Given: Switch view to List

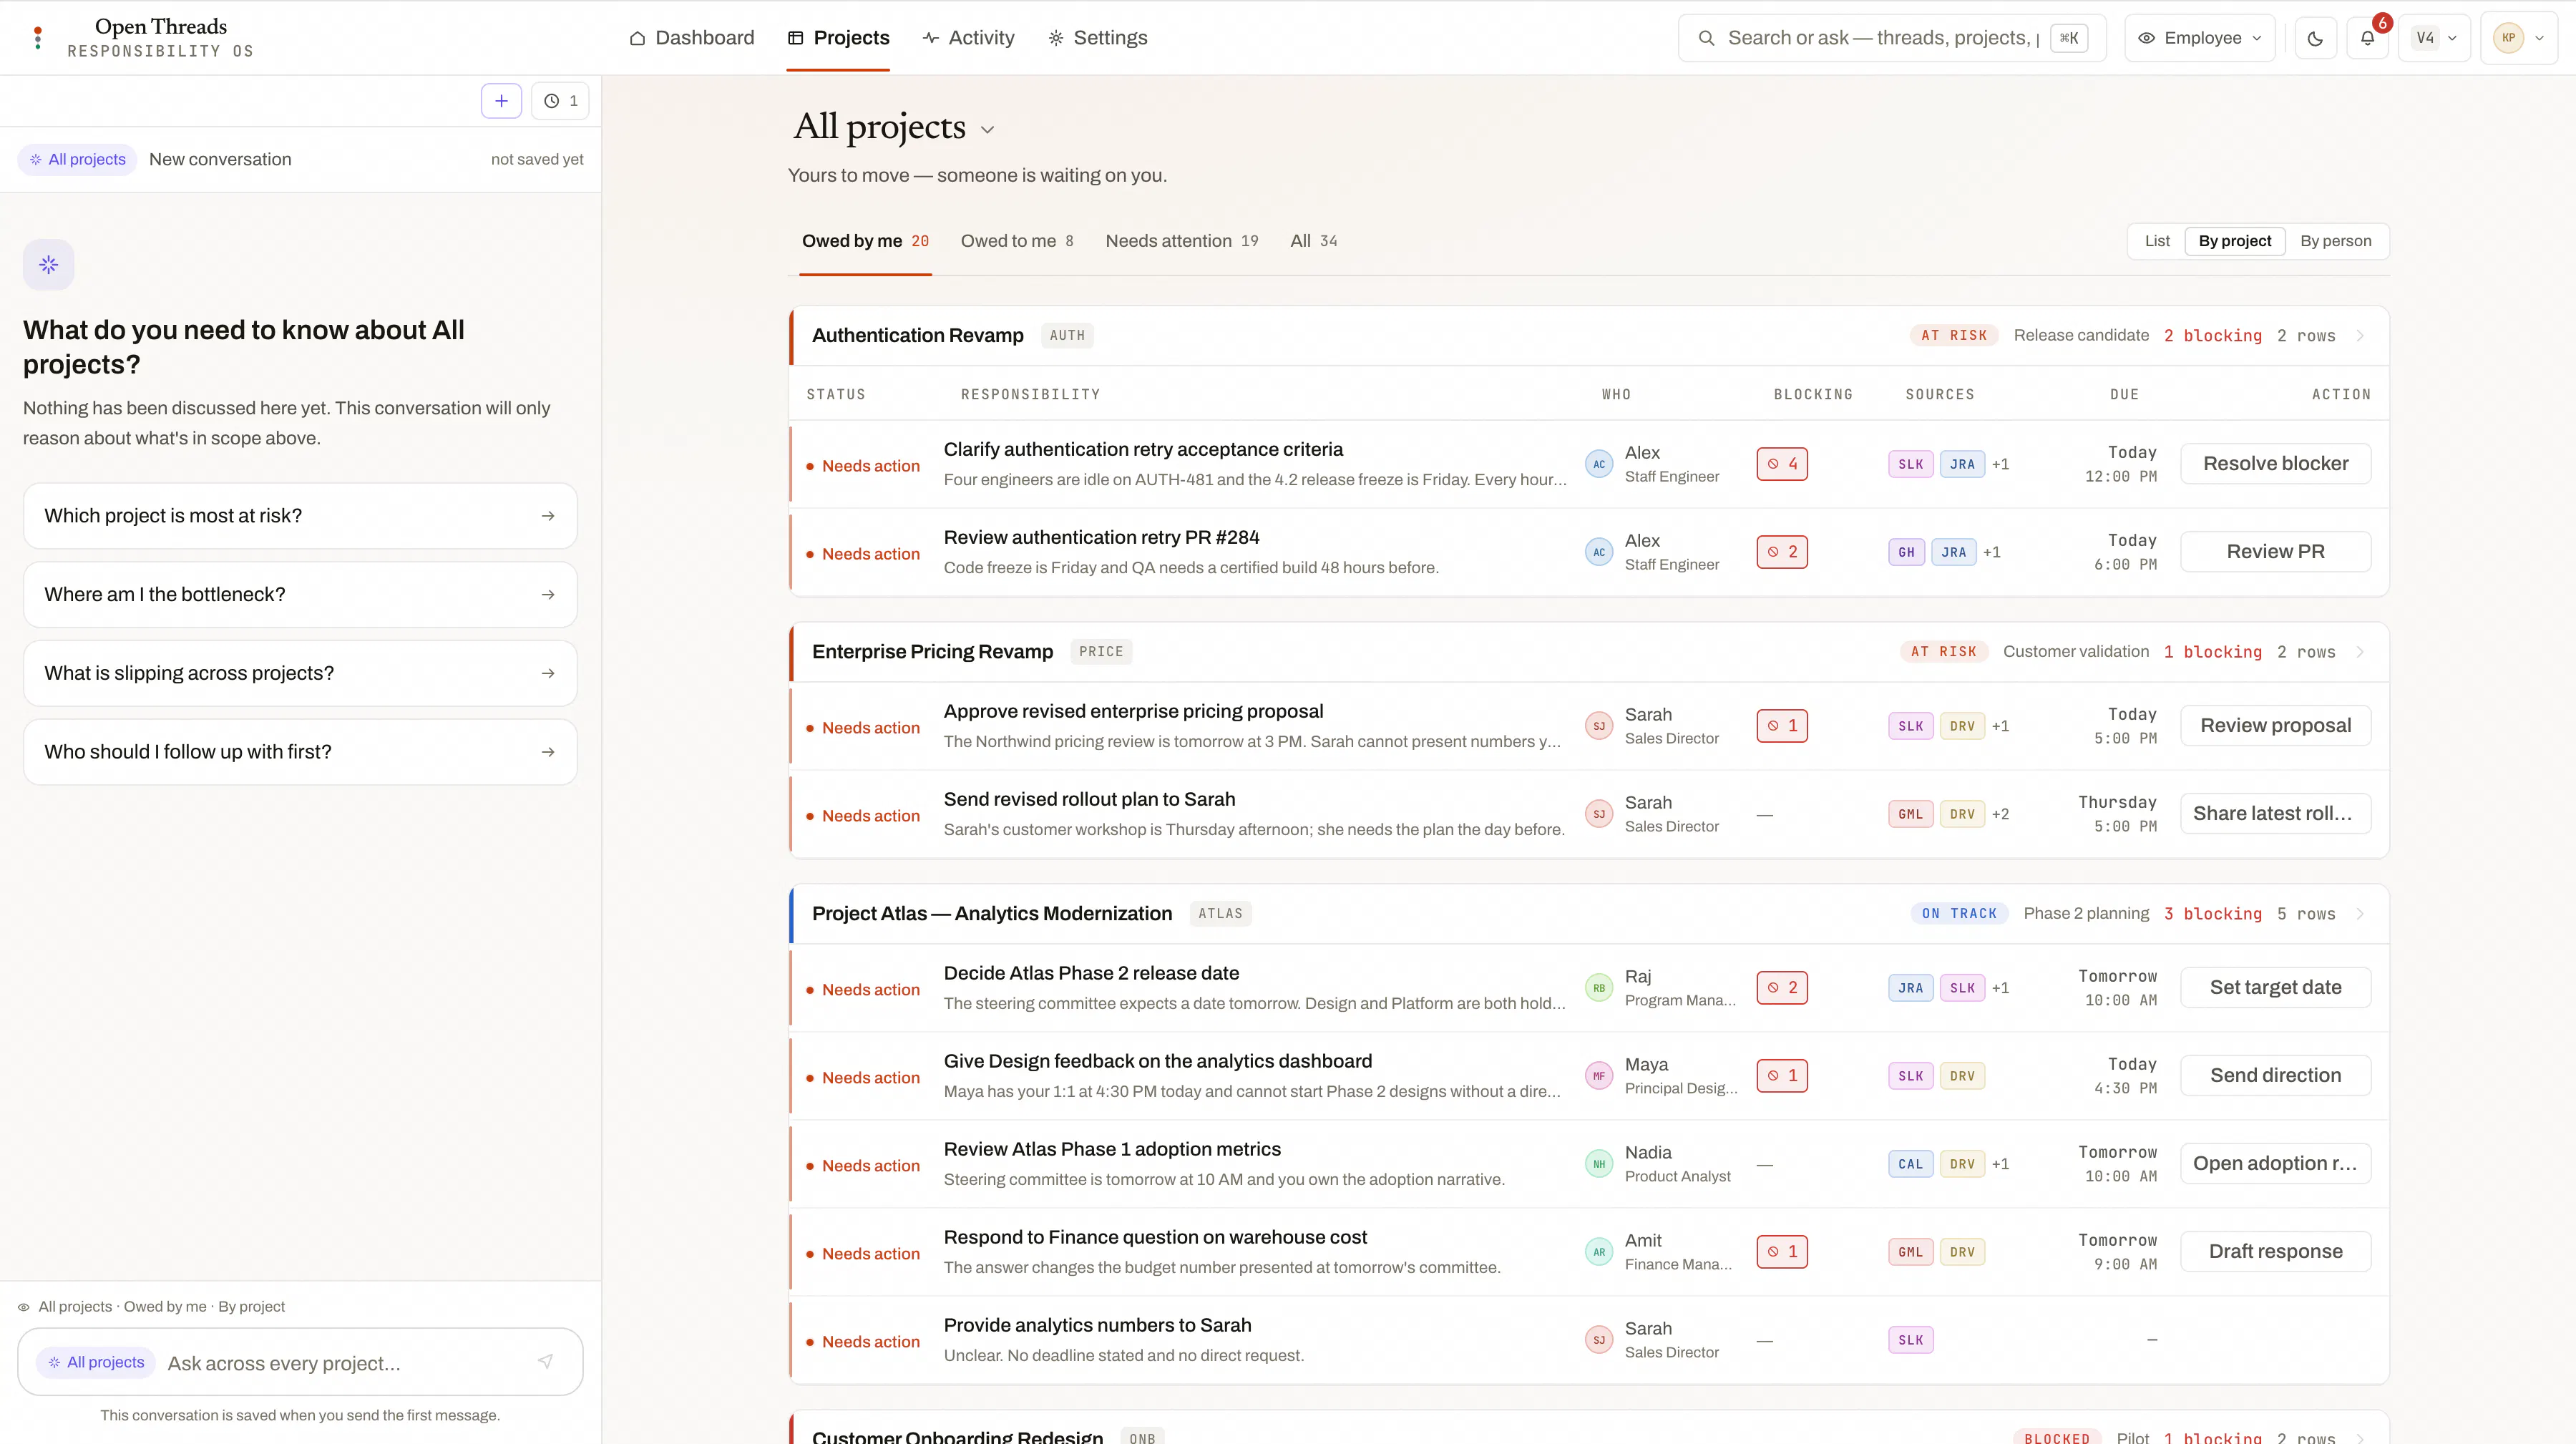Looking at the screenshot, I should click(x=2157, y=241).
